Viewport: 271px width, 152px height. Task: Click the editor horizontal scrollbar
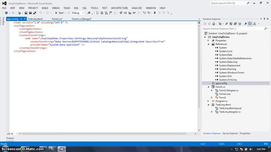click(103, 134)
